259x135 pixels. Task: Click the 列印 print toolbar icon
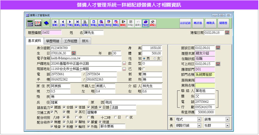(x=145, y=23)
